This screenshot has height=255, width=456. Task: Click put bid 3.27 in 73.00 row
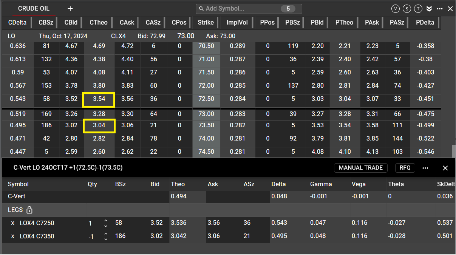pos(317,114)
